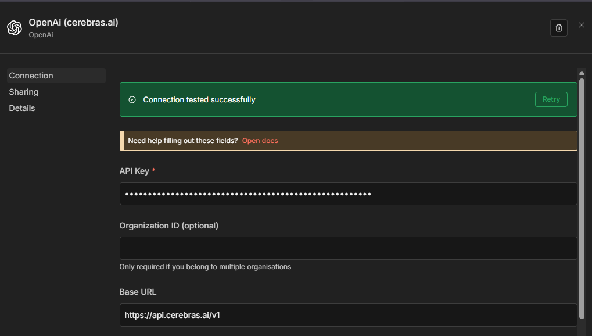Screen dimensions: 592x336
Task: Open the docs link
Action: coord(260,141)
